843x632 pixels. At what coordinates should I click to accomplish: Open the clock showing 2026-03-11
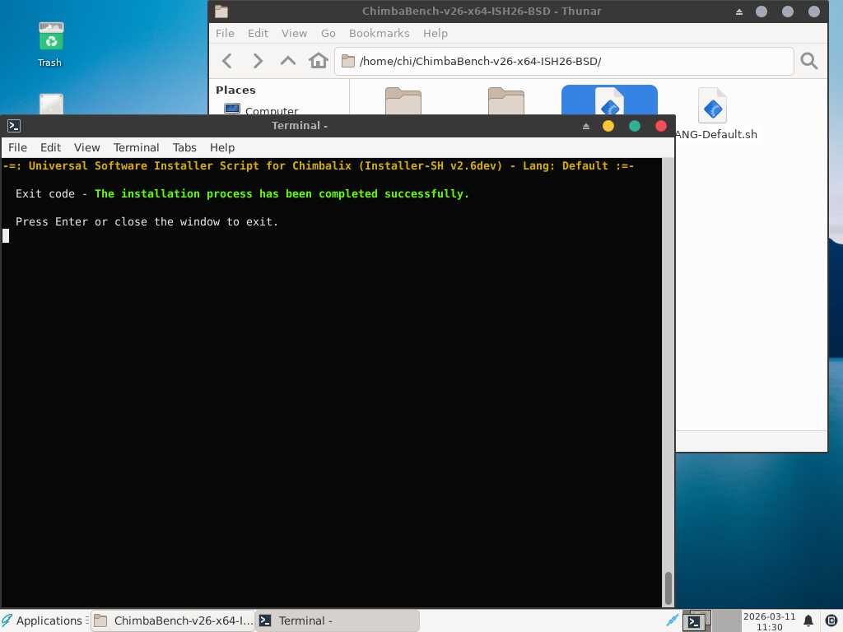(x=770, y=621)
